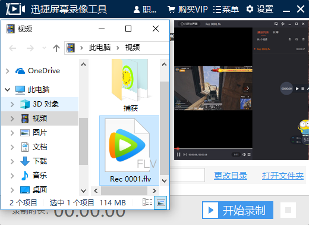Expand the OneDrive tree node
The height and width of the screenshot is (225, 309).
point(8,71)
